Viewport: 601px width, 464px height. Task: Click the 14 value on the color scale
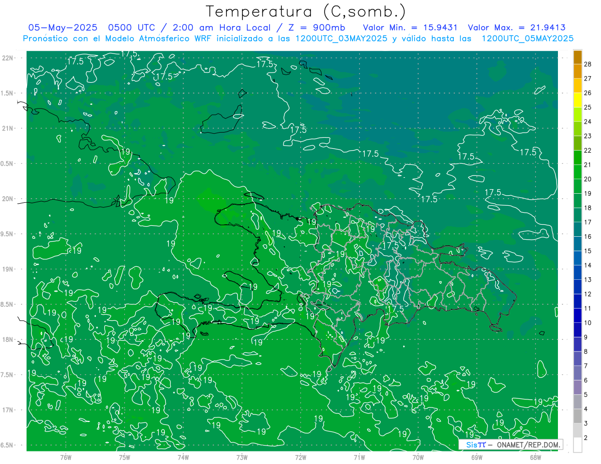coord(588,265)
